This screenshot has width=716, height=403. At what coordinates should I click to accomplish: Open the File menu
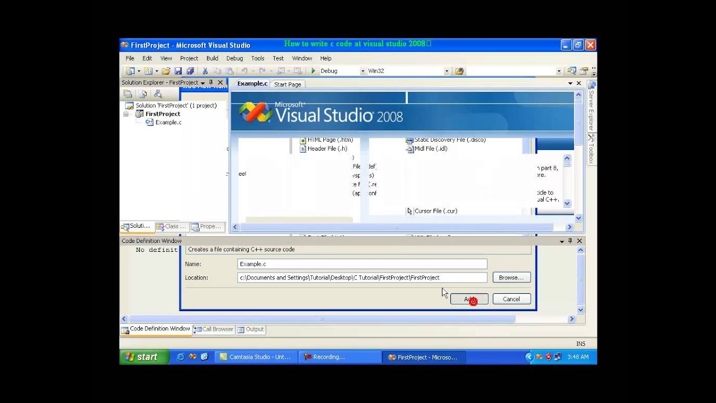[x=130, y=58]
